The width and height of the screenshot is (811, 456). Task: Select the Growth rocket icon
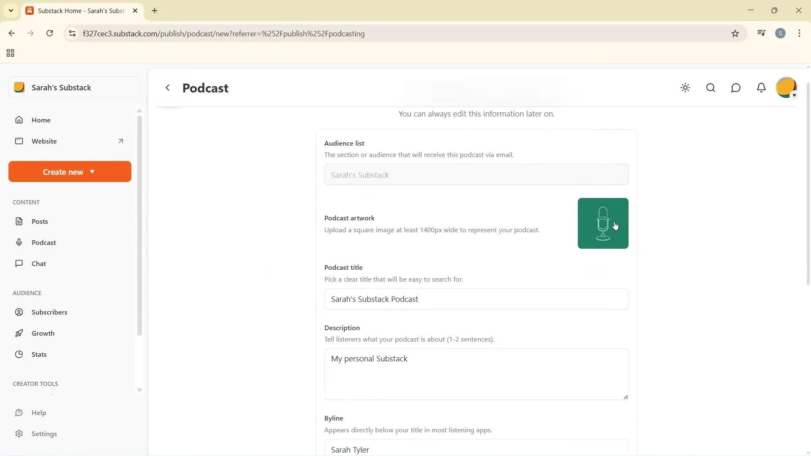[19, 333]
